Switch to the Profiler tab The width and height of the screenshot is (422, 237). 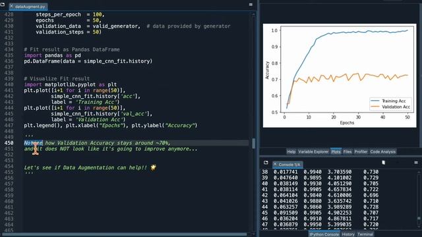[x=361, y=152]
